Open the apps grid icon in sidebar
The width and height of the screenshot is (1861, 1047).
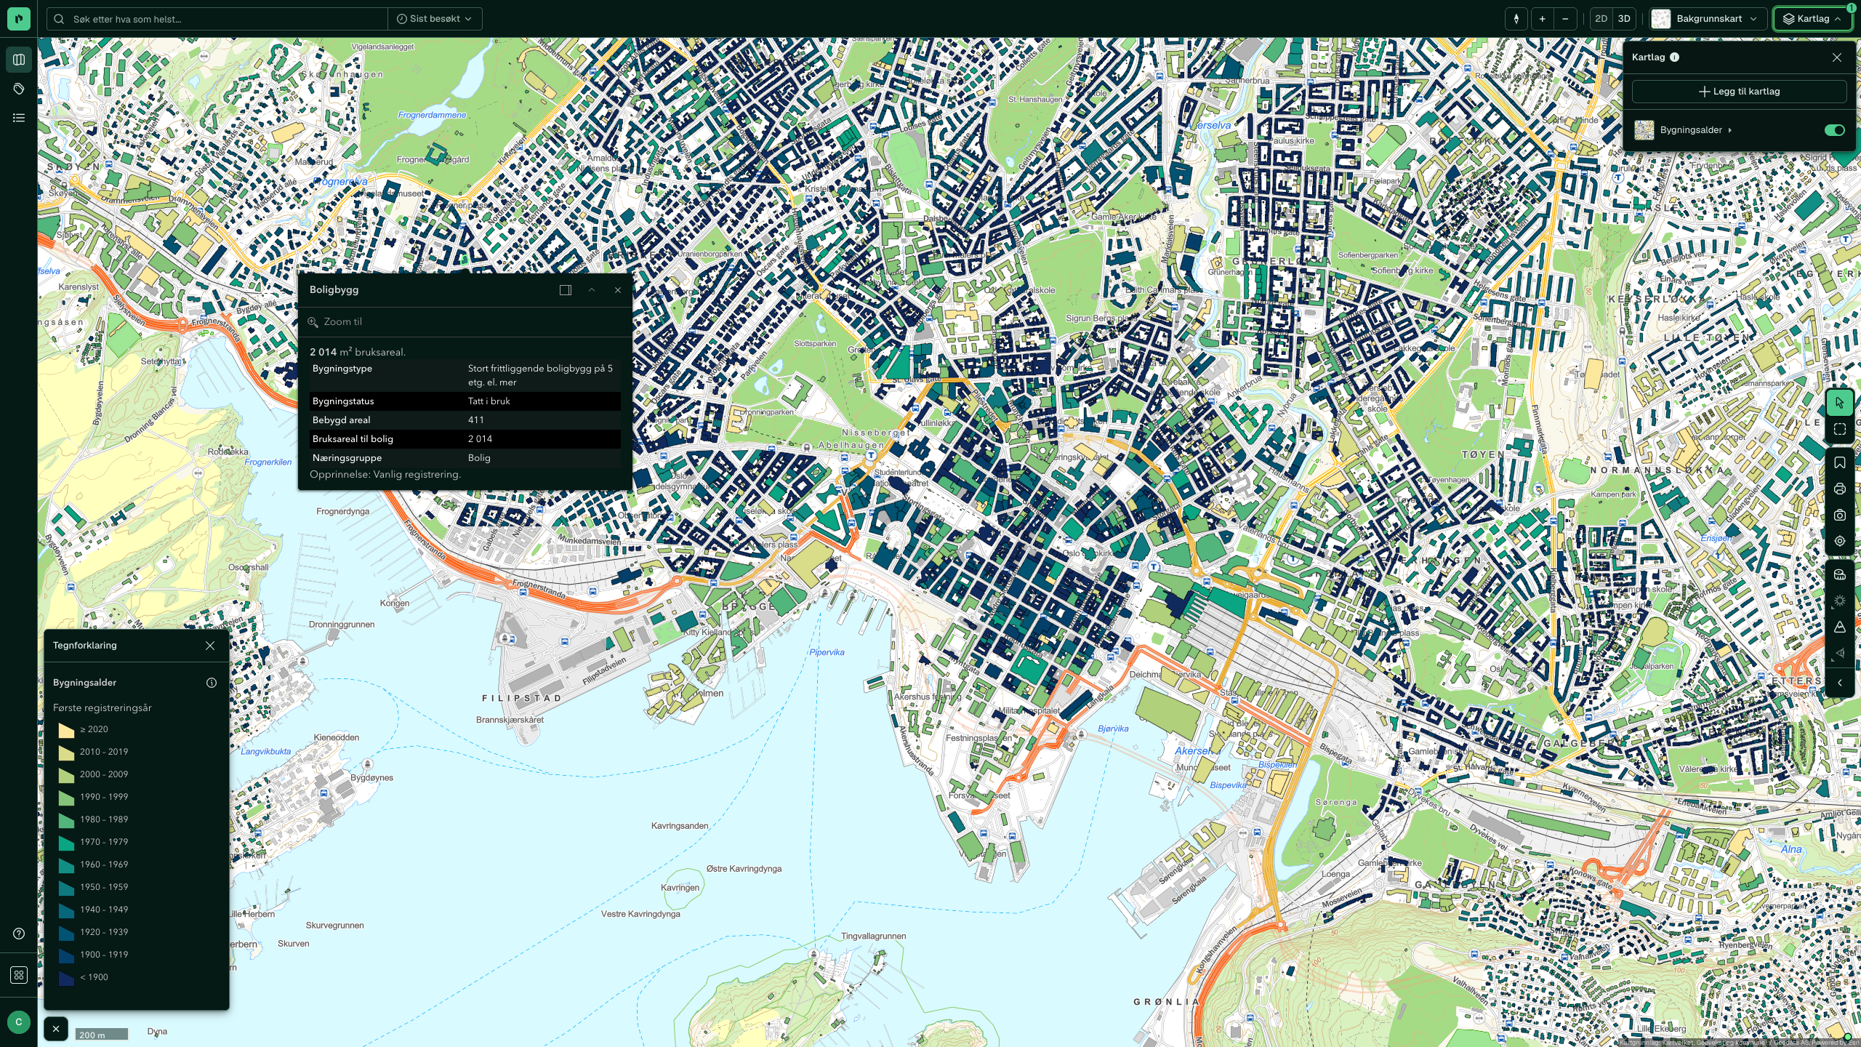tap(19, 975)
